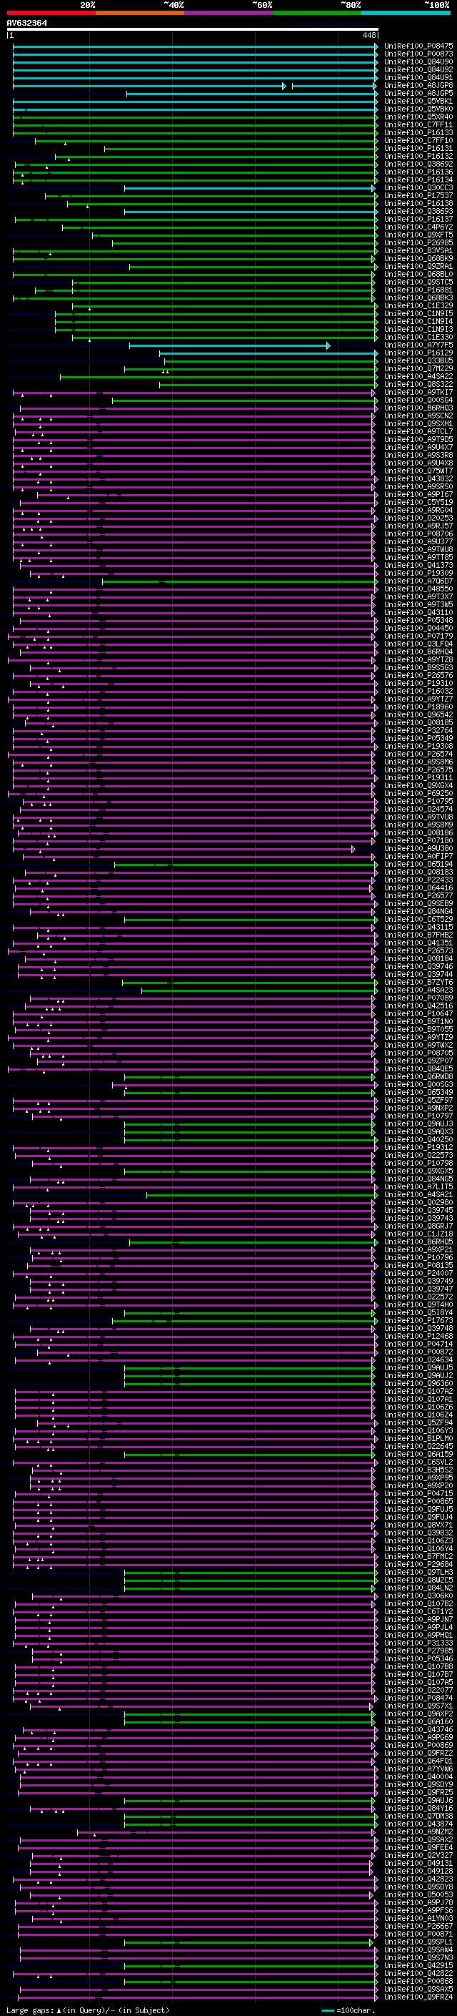Viewport: 457px width, 2016px height.
Task: Click label UniRef100_C1E329
Action: pos(418,306)
